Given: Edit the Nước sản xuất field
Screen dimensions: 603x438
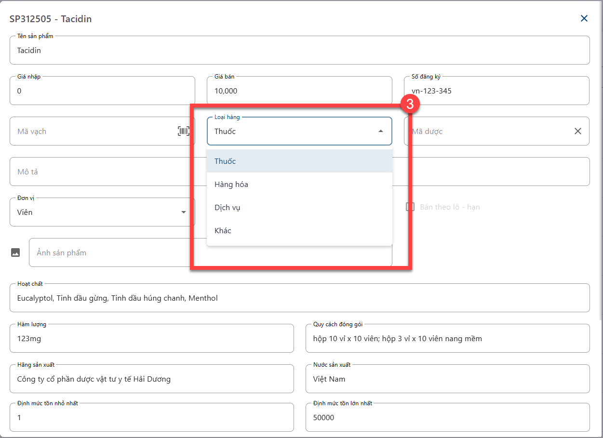Looking at the screenshot, I should pyautogui.click(x=447, y=379).
